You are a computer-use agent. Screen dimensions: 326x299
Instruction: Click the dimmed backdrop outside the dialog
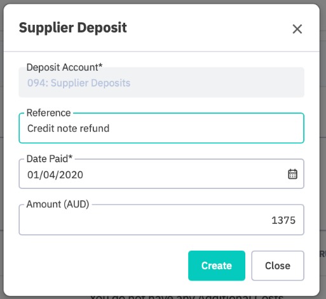[1, 148]
